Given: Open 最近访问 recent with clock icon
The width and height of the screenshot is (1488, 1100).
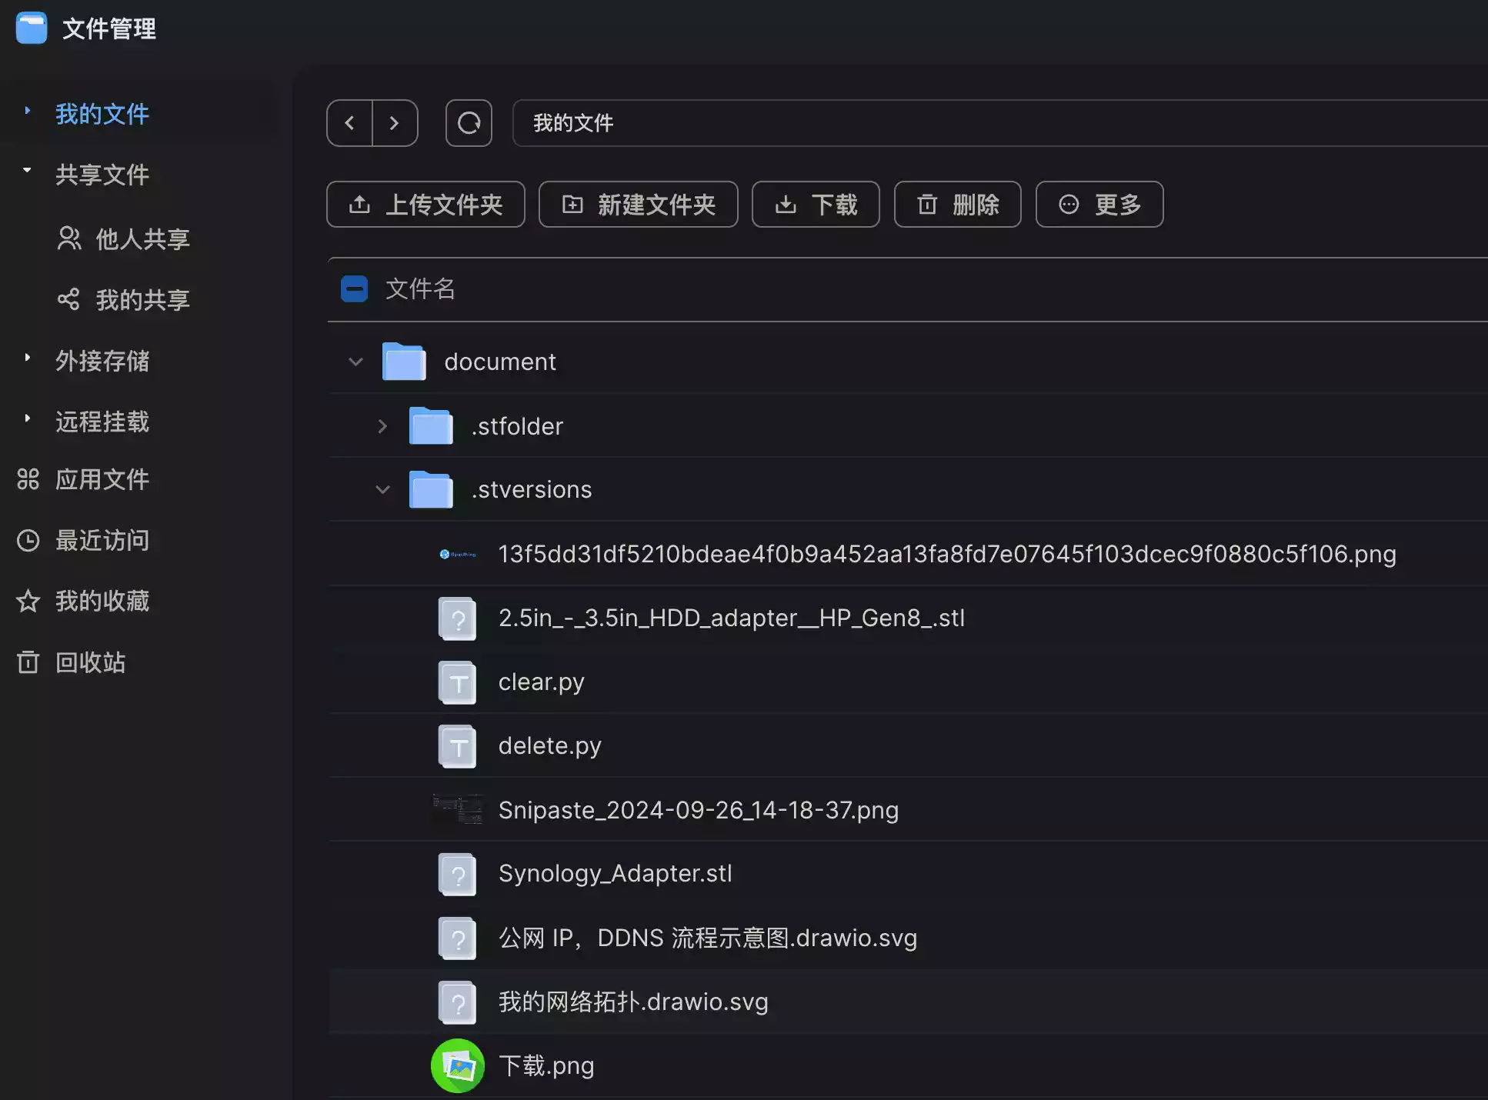Looking at the screenshot, I should 102,540.
